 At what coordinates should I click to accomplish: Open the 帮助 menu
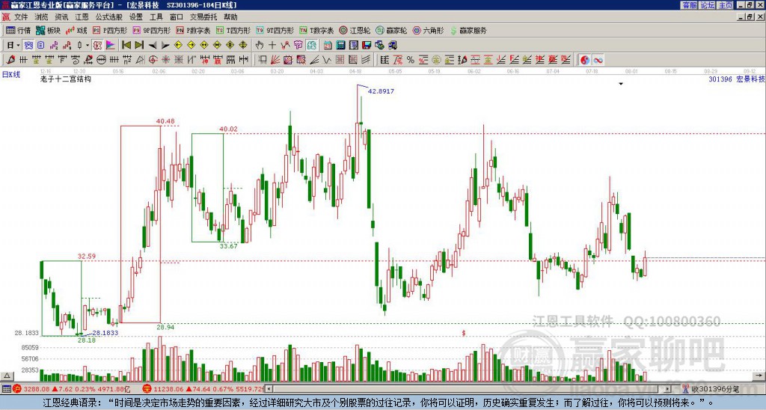coord(230,17)
